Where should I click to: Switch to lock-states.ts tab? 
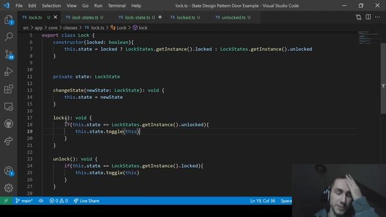84,17
